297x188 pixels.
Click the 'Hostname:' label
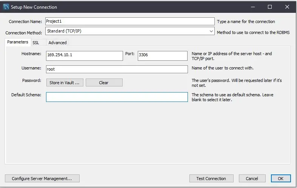tap(31, 54)
